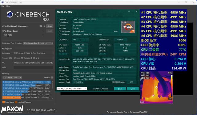Click the Cinebench logo sphere icon
The height and width of the screenshot is (115, 197).
(x=10, y=14)
